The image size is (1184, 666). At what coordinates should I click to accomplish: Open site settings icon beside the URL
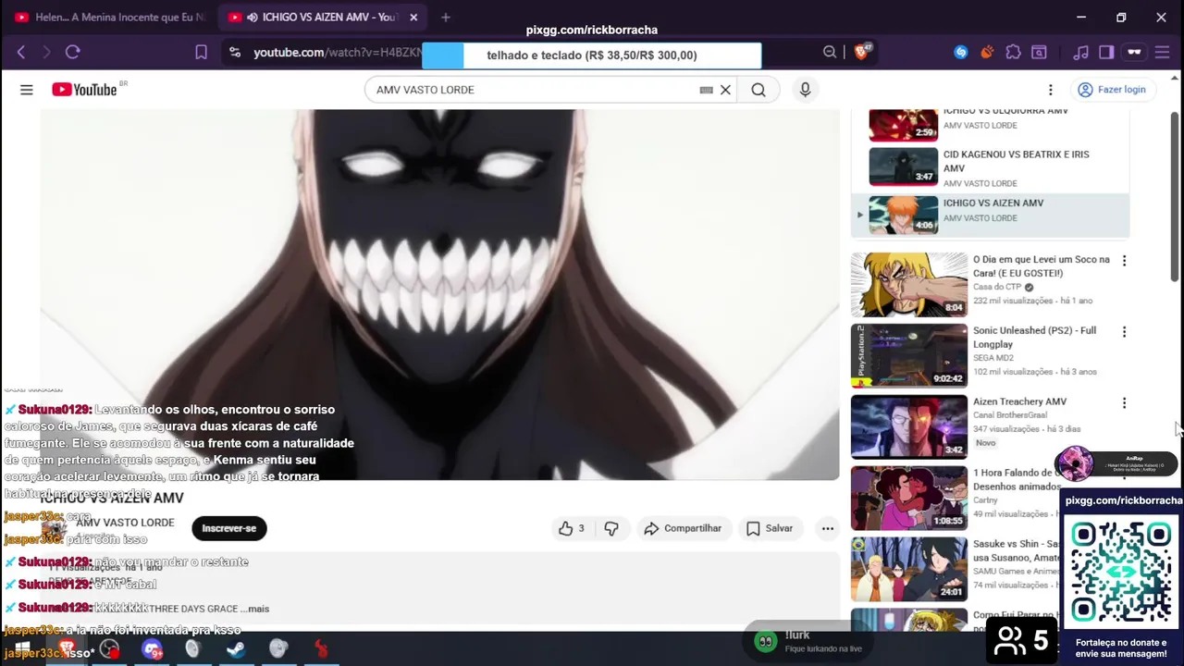(x=235, y=53)
